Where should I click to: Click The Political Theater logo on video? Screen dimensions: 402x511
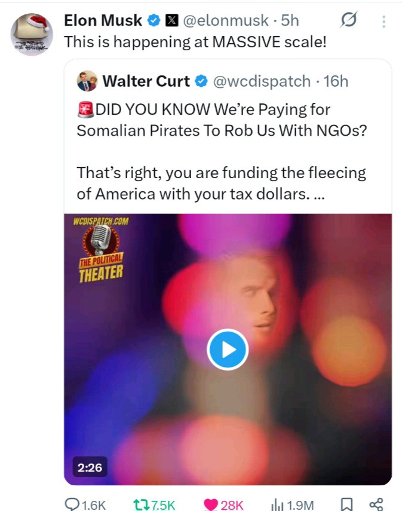click(x=100, y=251)
